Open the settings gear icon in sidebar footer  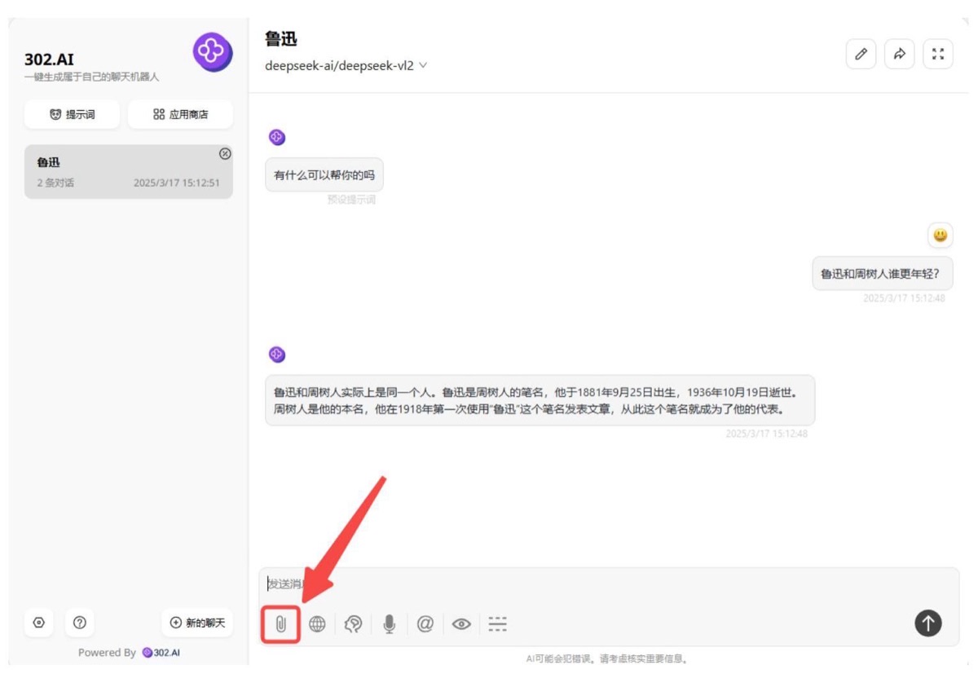pyautogui.click(x=39, y=623)
